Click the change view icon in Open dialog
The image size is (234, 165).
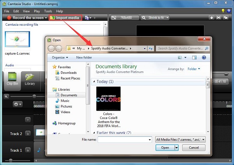pyautogui.click(x=180, y=57)
